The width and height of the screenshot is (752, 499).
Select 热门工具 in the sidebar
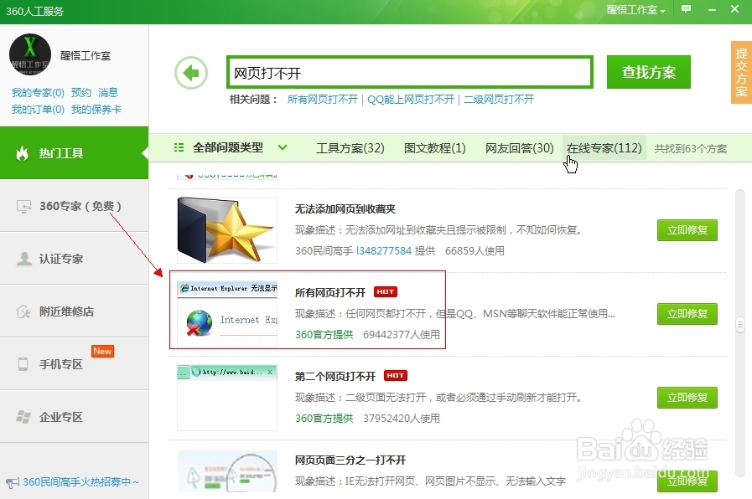74,152
